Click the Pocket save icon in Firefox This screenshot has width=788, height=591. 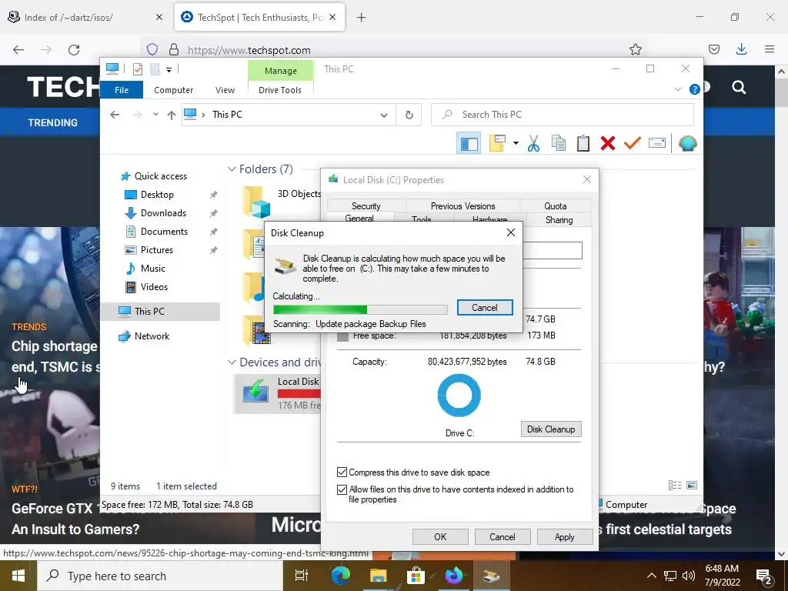tap(713, 49)
